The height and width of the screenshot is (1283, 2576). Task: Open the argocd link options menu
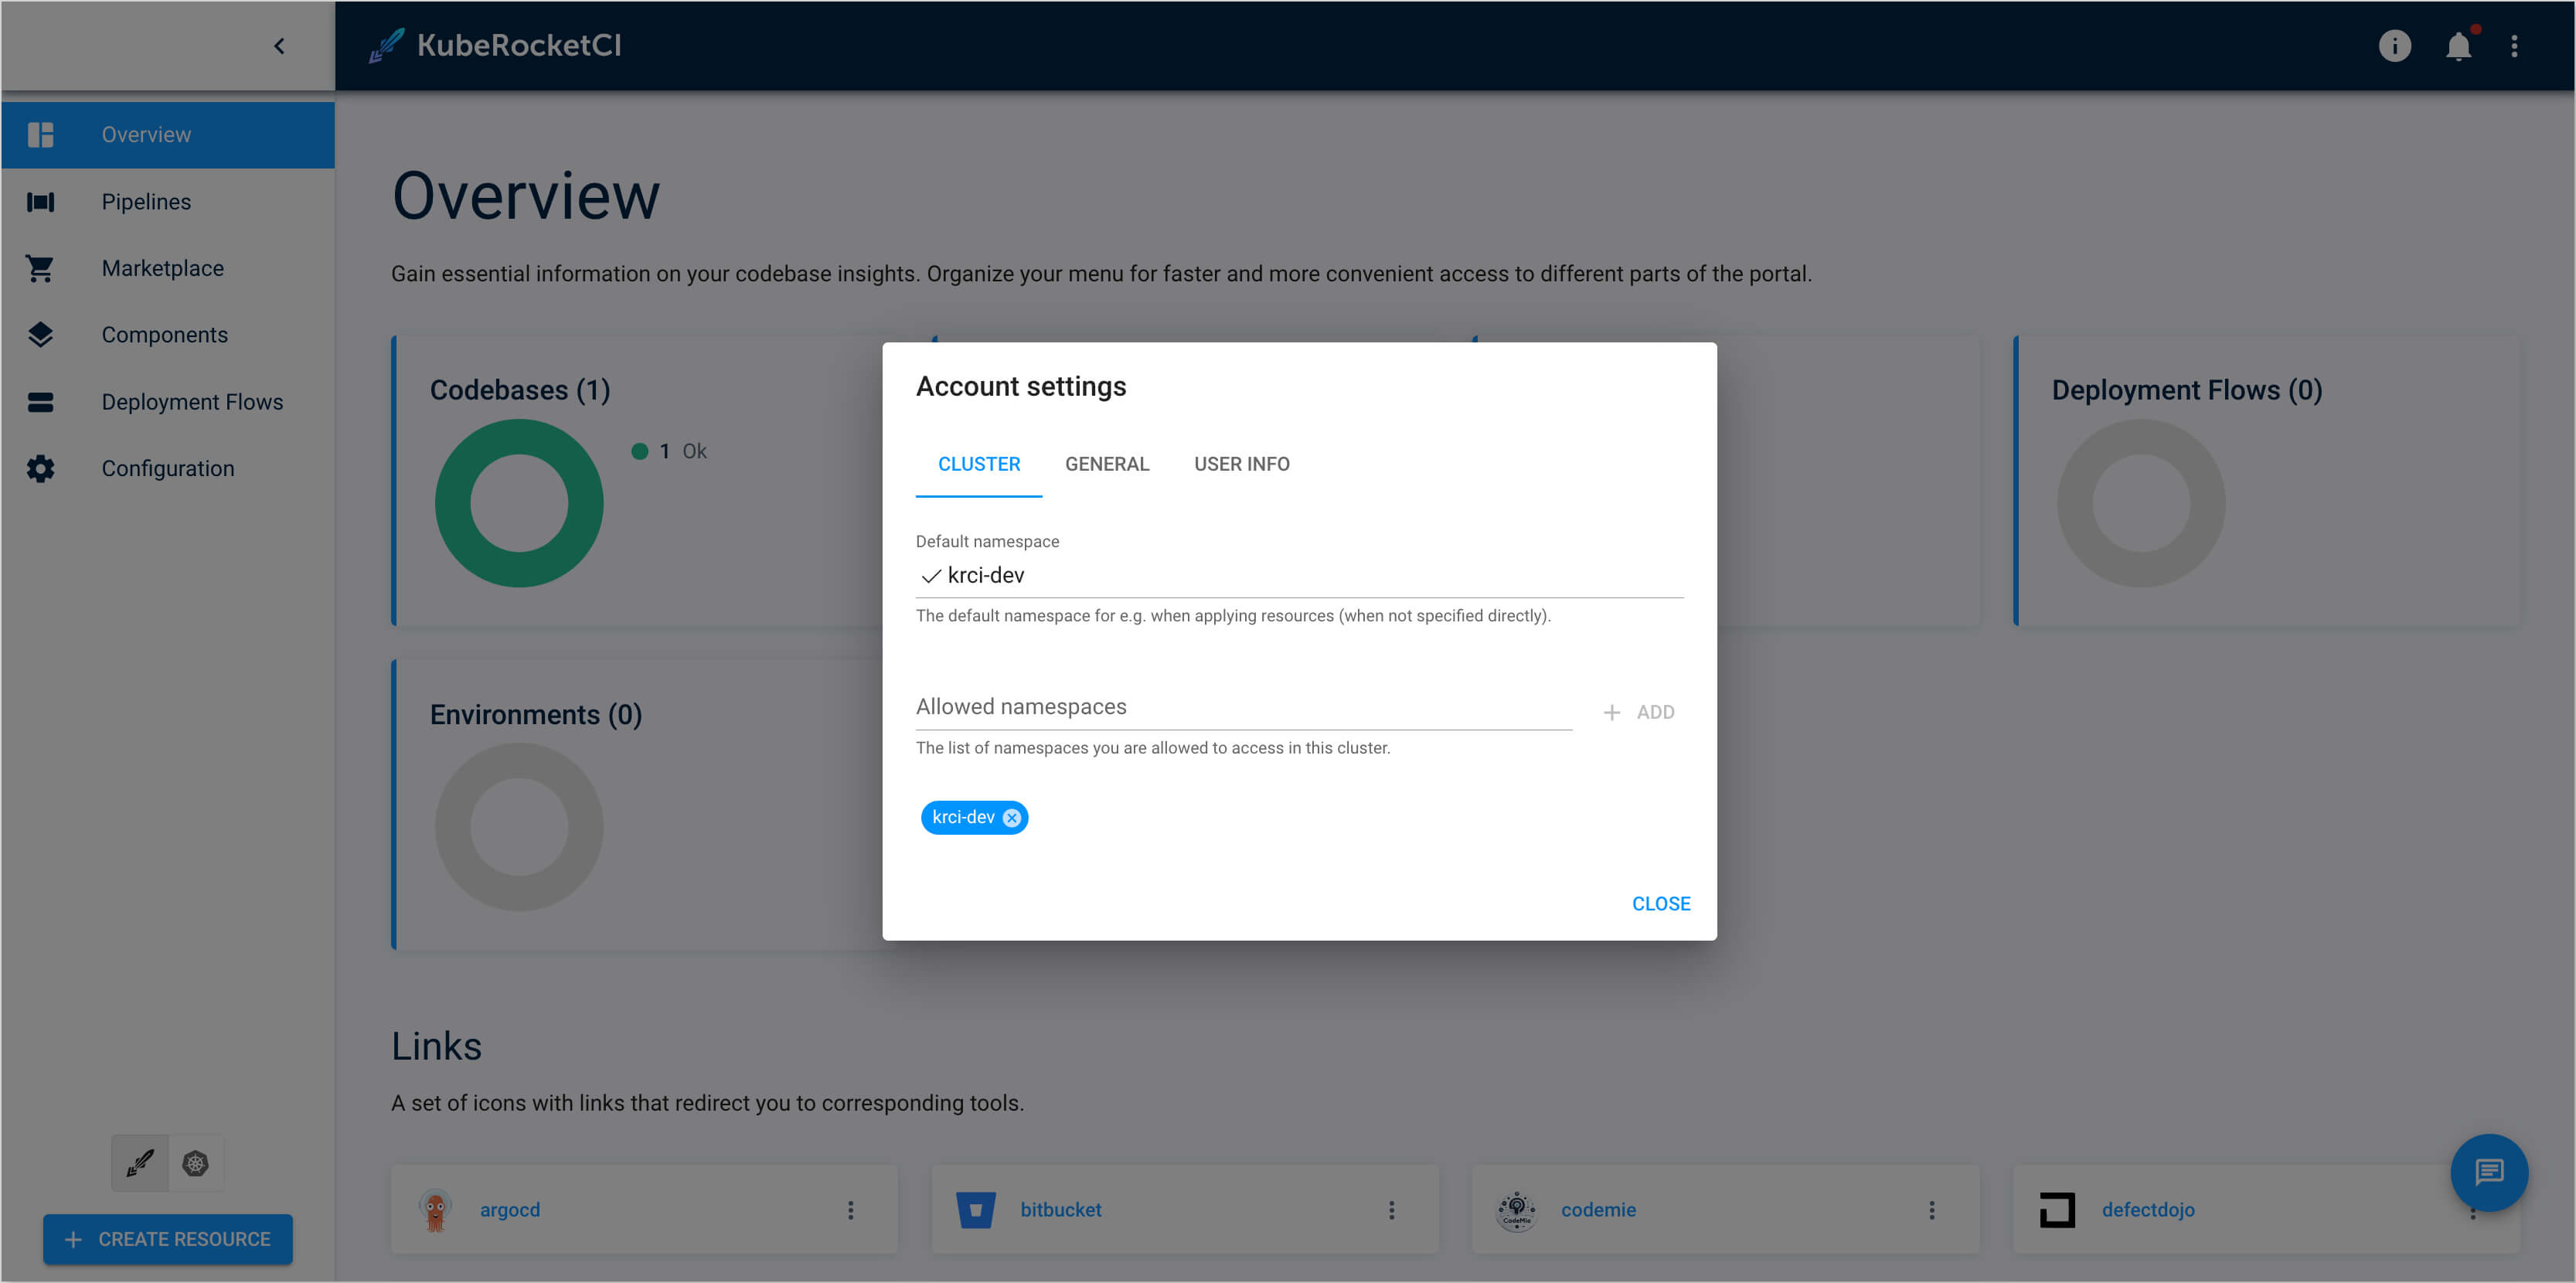point(850,1210)
